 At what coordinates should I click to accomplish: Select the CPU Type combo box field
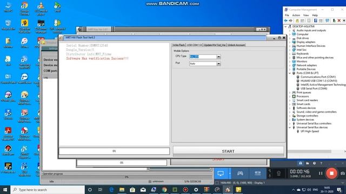coord(203,57)
